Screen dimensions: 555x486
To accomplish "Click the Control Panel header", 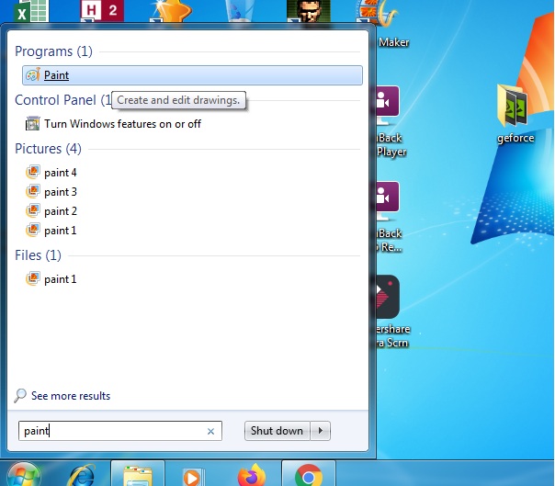I will tap(63, 100).
